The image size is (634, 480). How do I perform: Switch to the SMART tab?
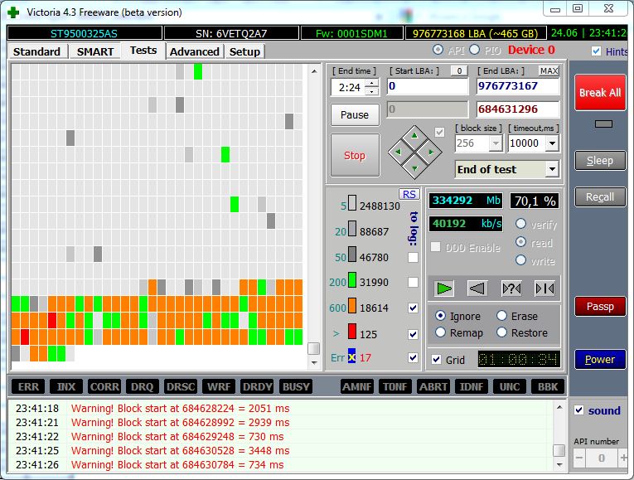coord(95,51)
